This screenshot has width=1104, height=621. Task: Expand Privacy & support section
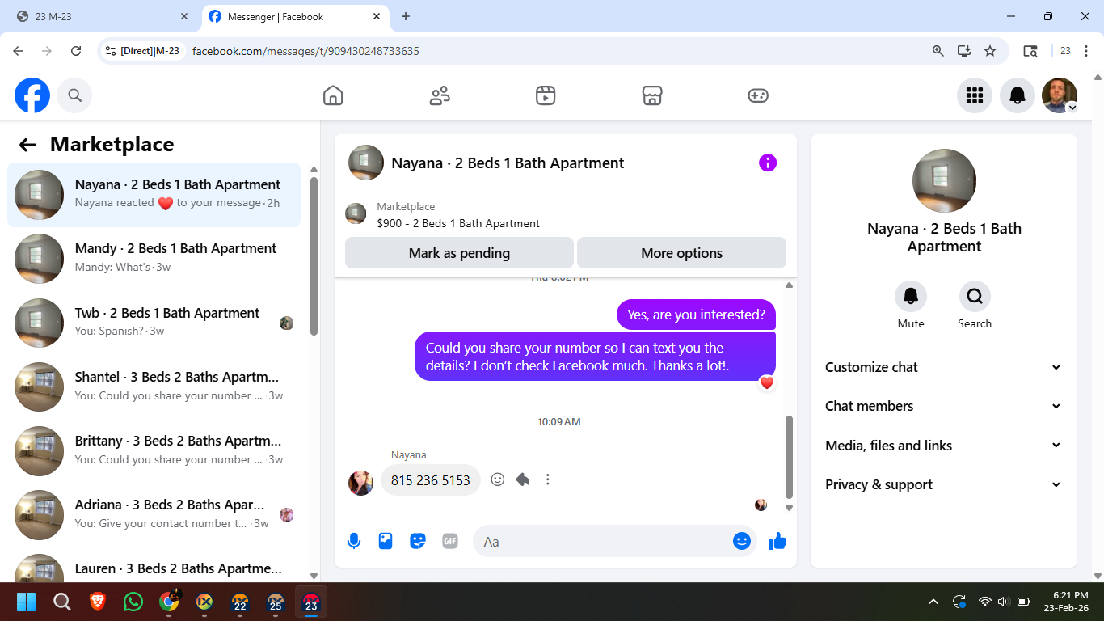(x=943, y=484)
